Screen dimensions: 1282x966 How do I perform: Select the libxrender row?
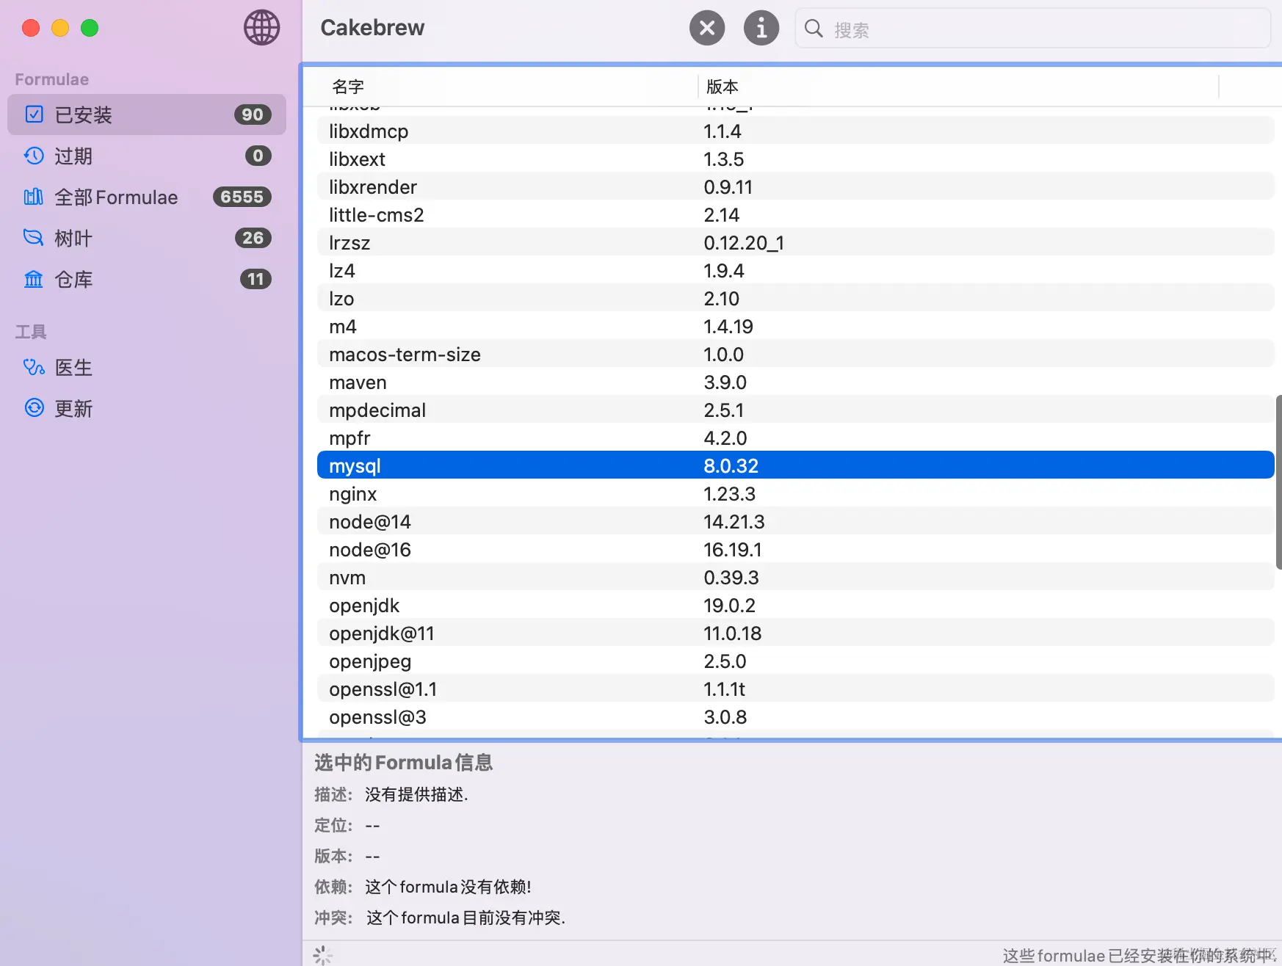point(796,187)
